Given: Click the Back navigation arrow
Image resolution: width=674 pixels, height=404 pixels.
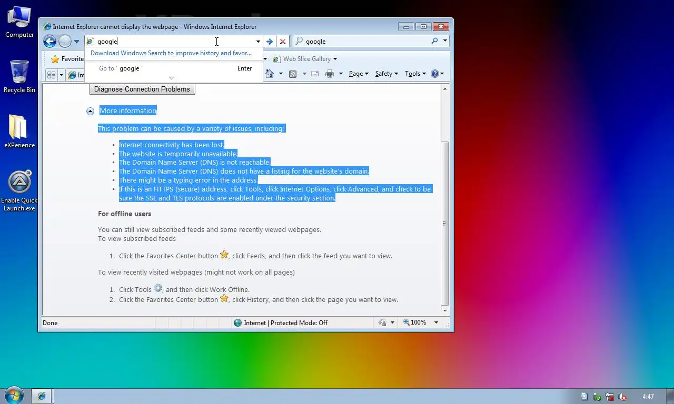Looking at the screenshot, I should click(49, 41).
